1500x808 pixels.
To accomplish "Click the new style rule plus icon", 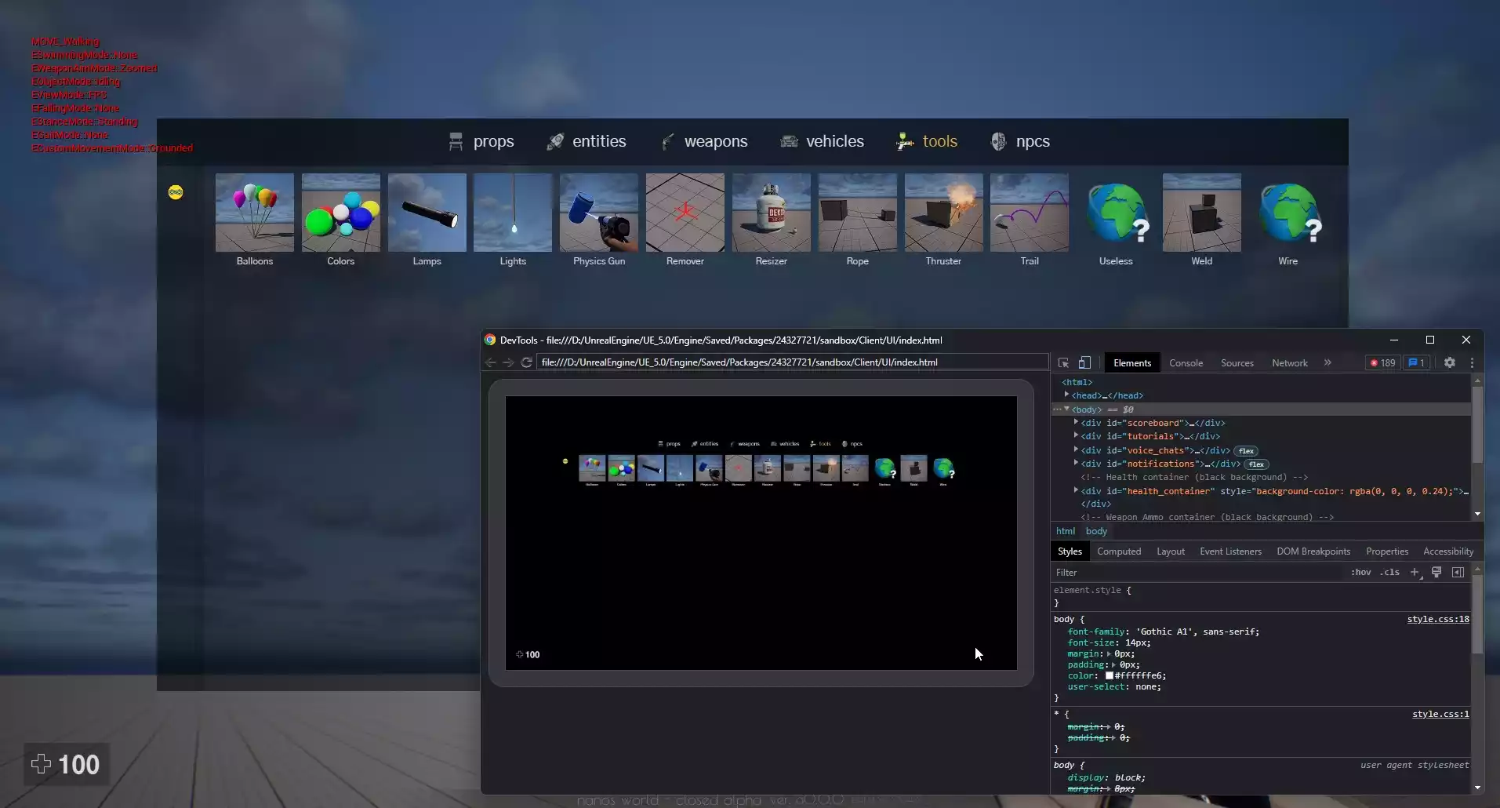I will [x=1415, y=572].
